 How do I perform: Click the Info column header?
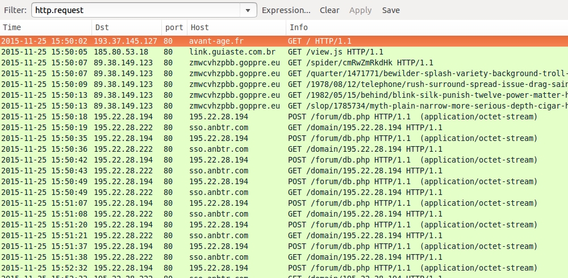click(x=426, y=27)
